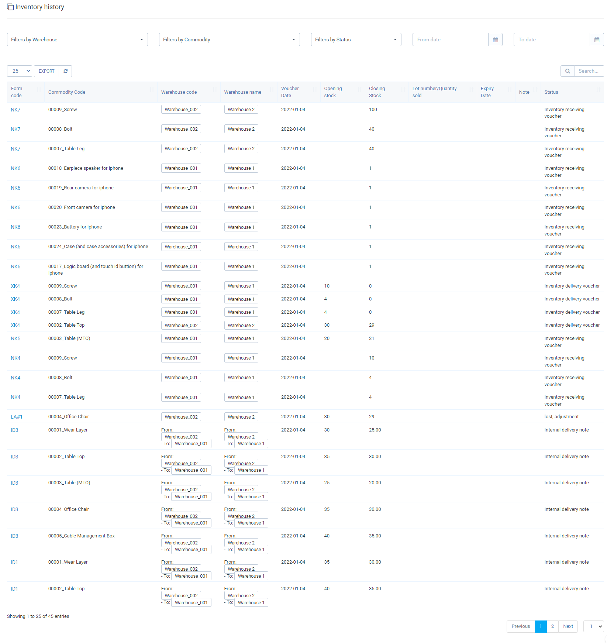Open the 25 entries per page selector

[x=20, y=71]
